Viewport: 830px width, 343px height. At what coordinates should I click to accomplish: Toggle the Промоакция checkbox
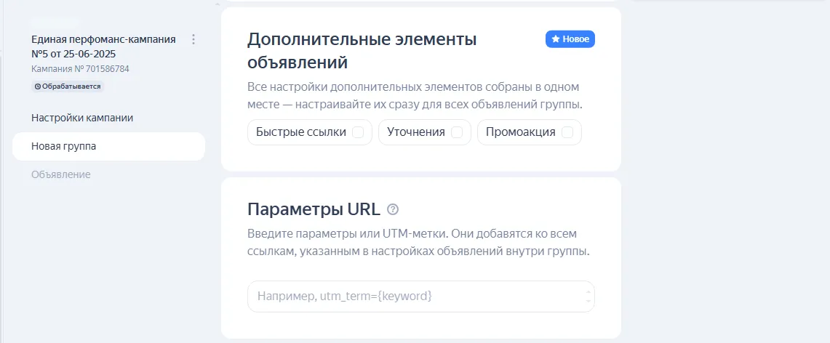pyautogui.click(x=567, y=132)
